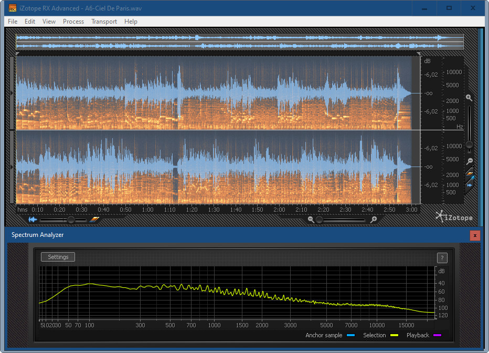Select the lower channel using its arrow
The width and height of the screenshot is (489, 353).
click(x=12, y=167)
